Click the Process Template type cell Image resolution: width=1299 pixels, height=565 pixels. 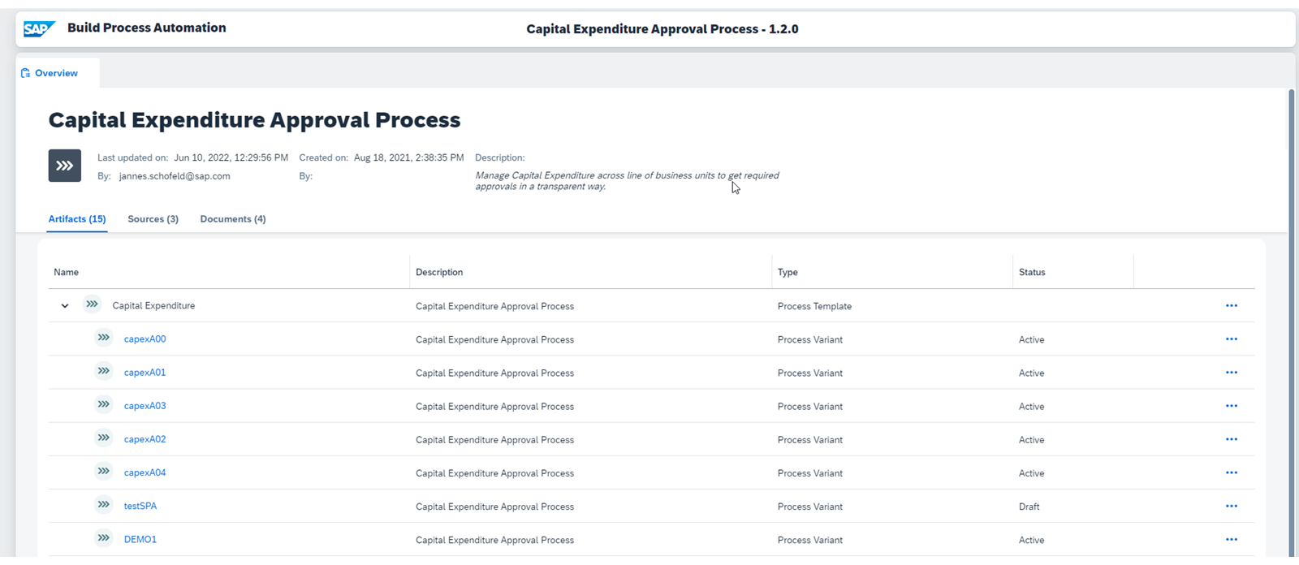(x=814, y=306)
